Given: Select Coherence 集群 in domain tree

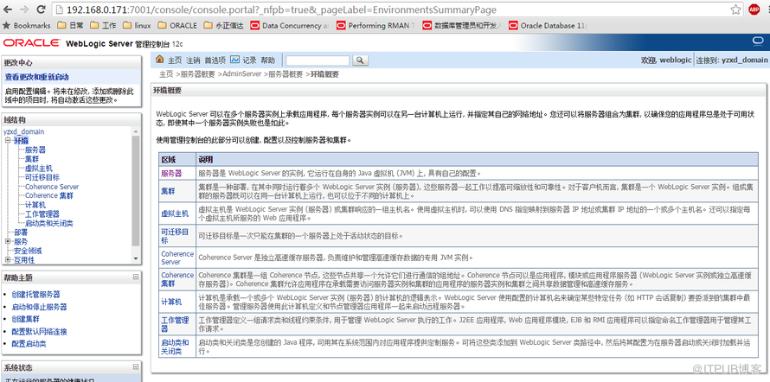Looking at the screenshot, I should tap(49, 195).
